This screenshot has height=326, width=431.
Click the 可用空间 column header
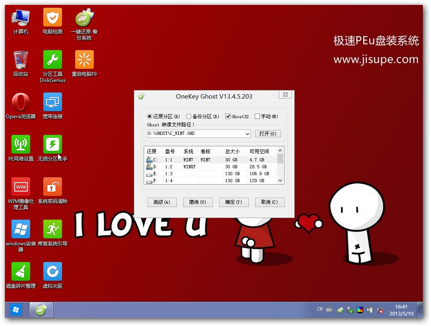coord(261,152)
